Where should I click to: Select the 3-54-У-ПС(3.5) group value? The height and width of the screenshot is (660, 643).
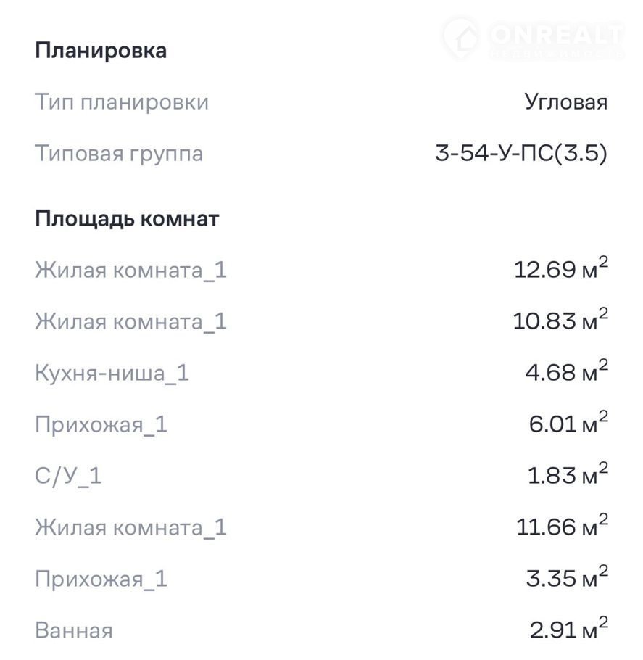point(520,154)
